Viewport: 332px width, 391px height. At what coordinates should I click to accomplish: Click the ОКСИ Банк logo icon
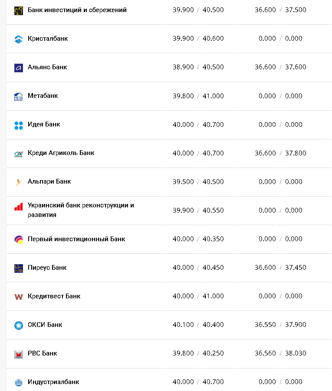(x=18, y=325)
